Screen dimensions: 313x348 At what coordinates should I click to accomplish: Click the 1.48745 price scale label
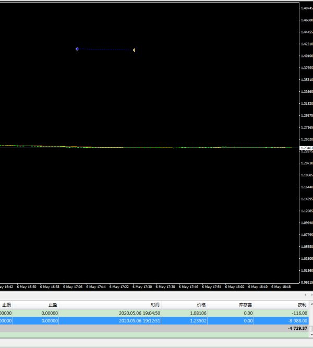pos(306,8)
